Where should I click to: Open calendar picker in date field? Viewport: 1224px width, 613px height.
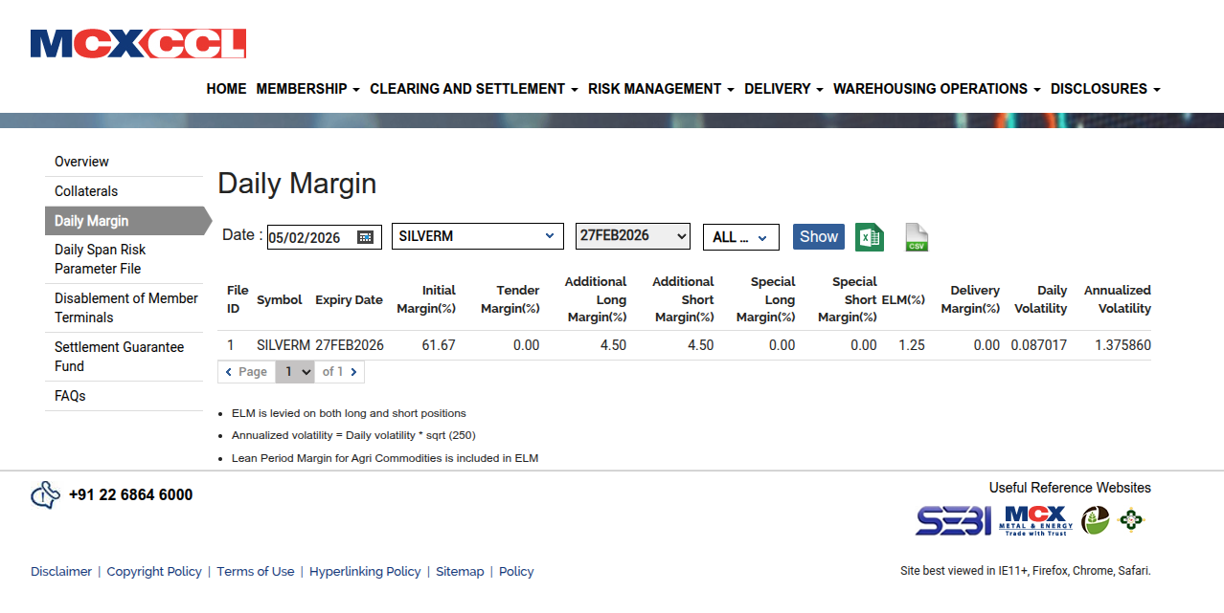[x=365, y=237]
